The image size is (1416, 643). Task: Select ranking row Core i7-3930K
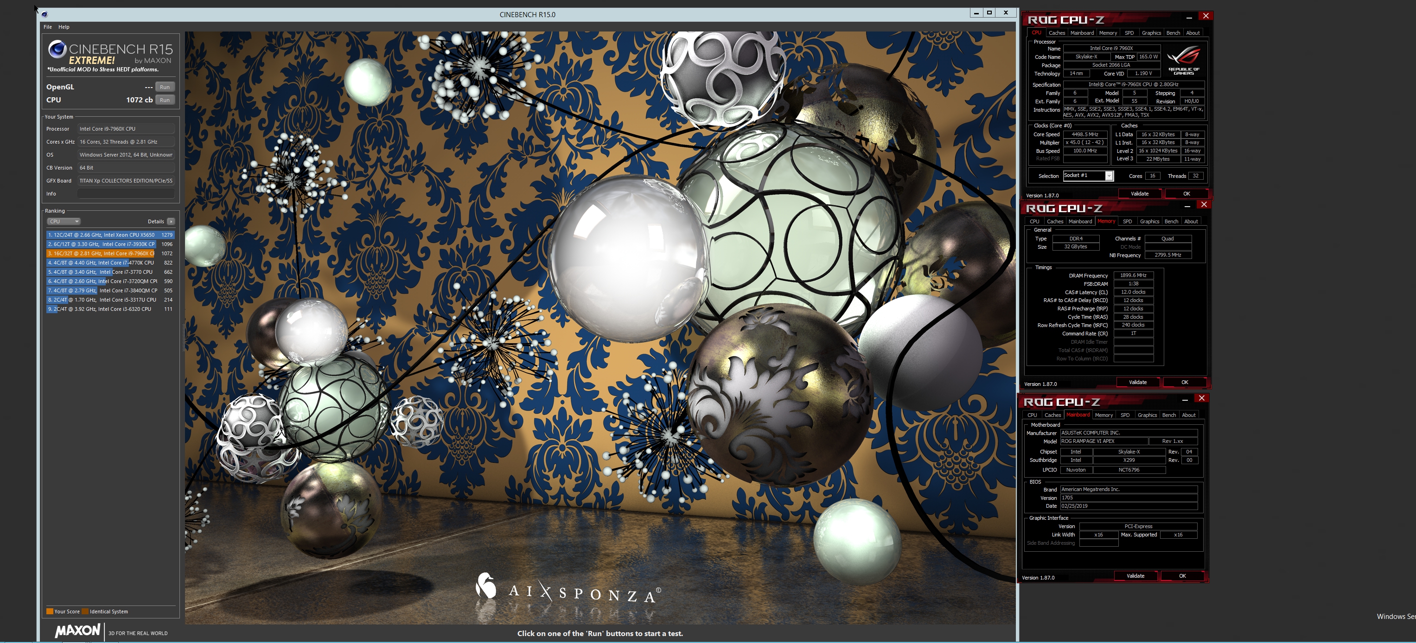(110, 244)
